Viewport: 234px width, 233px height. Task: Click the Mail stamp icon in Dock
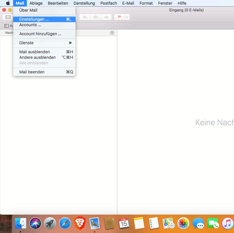pos(95,223)
